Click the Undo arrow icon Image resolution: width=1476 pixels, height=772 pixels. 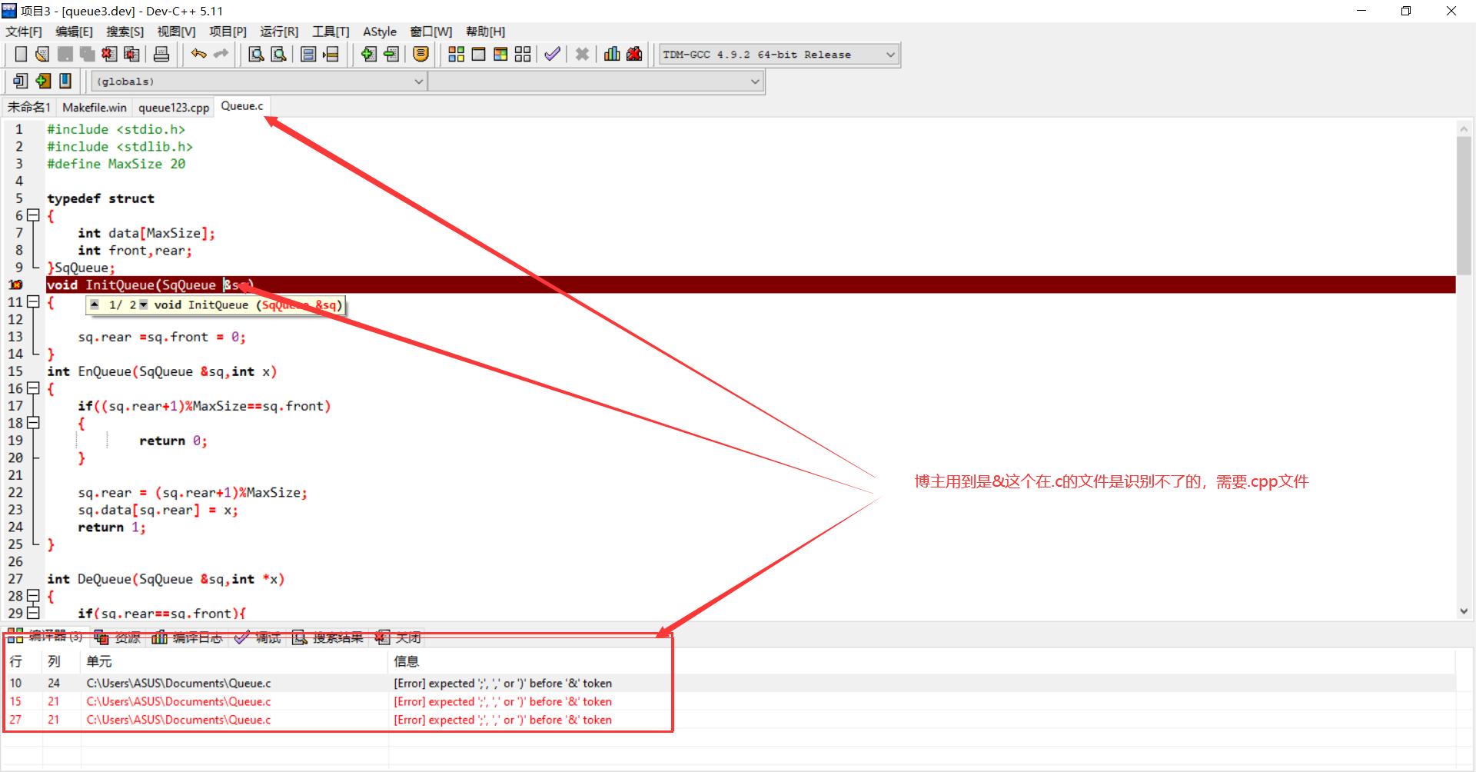[199, 54]
